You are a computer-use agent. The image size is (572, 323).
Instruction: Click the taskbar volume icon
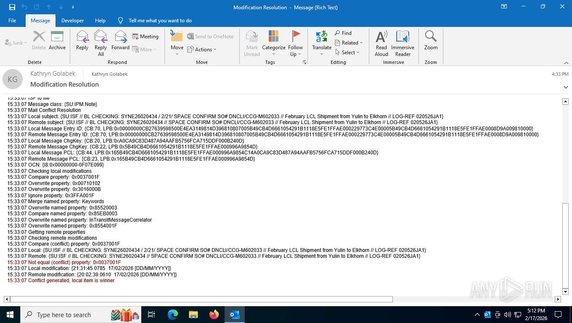click(507, 315)
